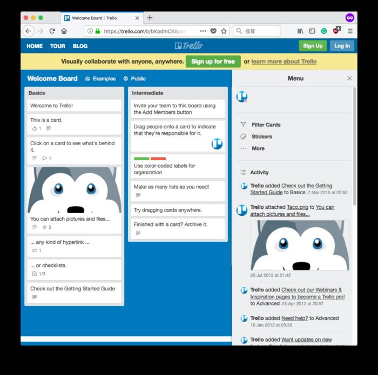Click the Welcome Board title
378x375 pixels.
tap(52, 79)
